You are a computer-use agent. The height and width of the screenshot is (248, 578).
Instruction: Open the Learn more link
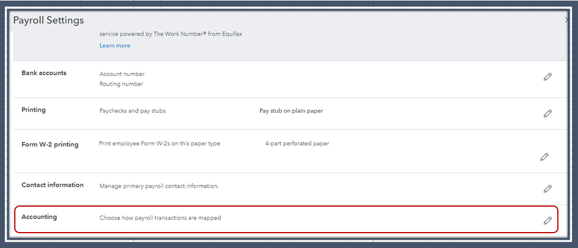pos(115,45)
